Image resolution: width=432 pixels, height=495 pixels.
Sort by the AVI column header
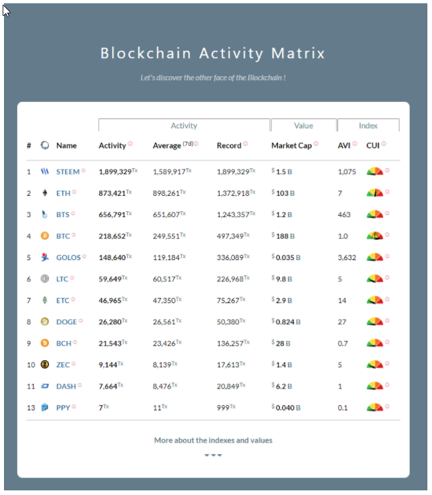point(344,146)
